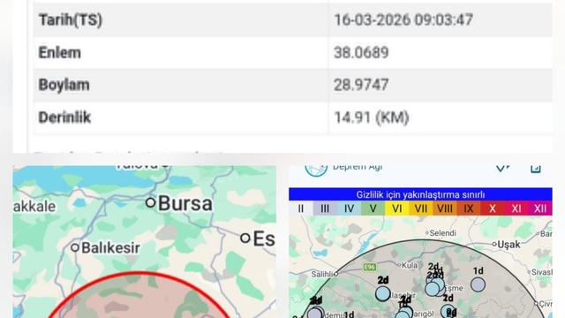Click the Salihli town marker
This screenshot has width=565, height=318.
[x=335, y=274]
